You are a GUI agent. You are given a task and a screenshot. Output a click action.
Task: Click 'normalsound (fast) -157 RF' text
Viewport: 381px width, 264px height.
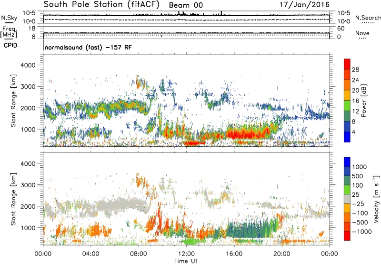pyautogui.click(x=88, y=47)
